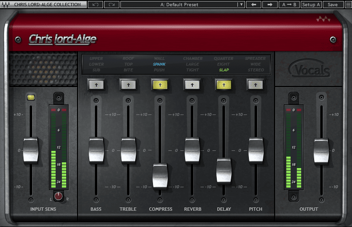352x227 pixels.
Task: Open the preset dropdown arrow
Action: point(241,4)
